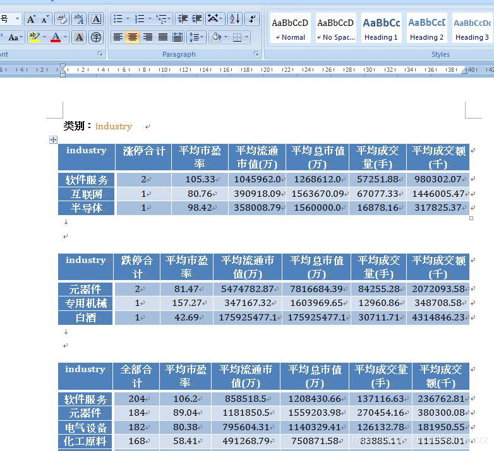Click Enclose Characters icon
Screen dimensions: 494x451
(x=96, y=37)
